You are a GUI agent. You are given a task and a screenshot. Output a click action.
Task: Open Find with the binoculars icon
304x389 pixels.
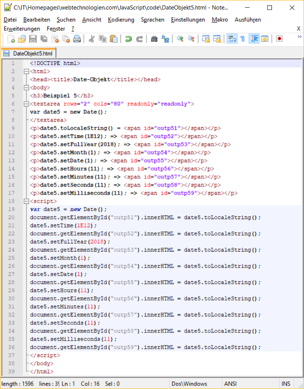click(154, 39)
